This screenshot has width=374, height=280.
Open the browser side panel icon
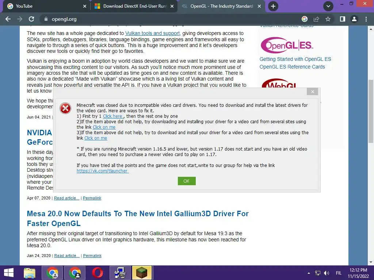point(343,19)
